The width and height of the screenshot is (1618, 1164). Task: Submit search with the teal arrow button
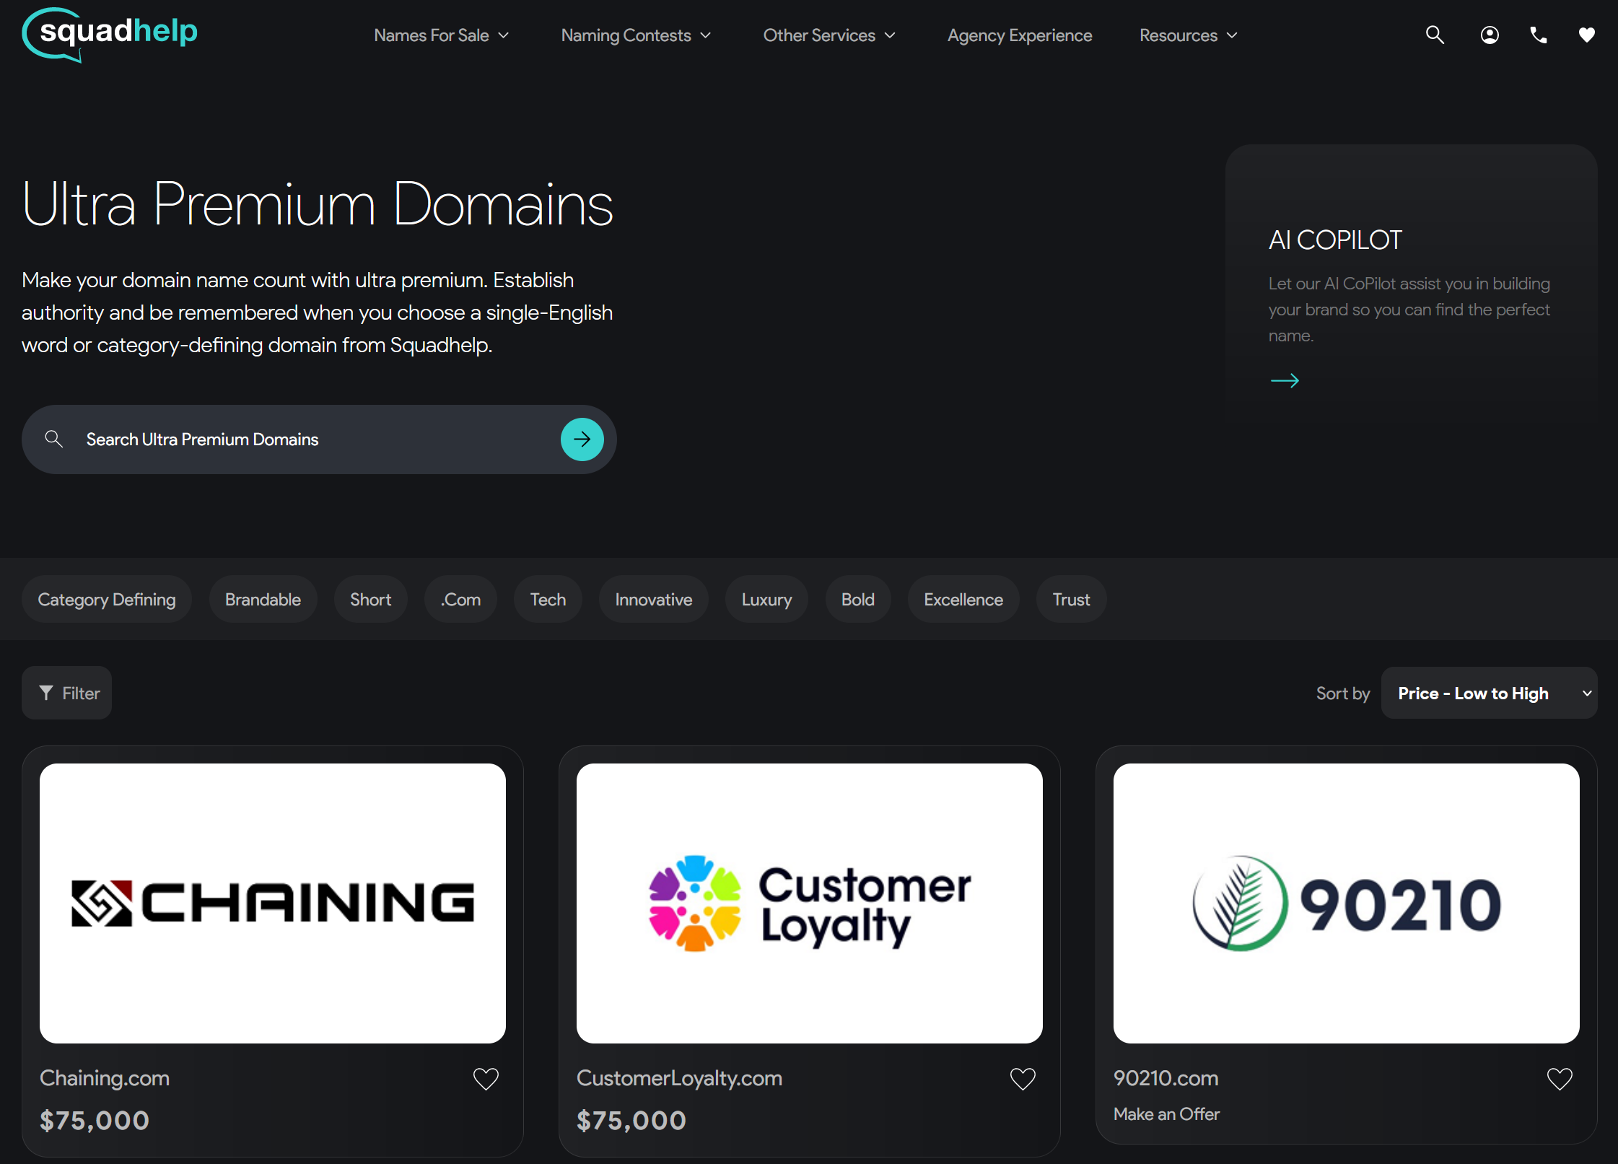point(582,439)
